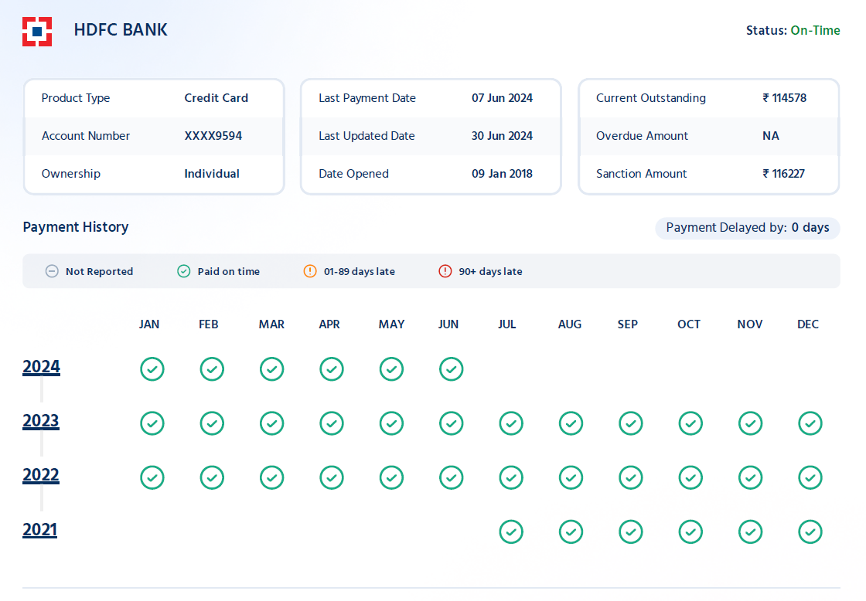The image size is (866, 601).
Task: Click the Last Payment Date 07 Jun 2024
Action: point(502,98)
